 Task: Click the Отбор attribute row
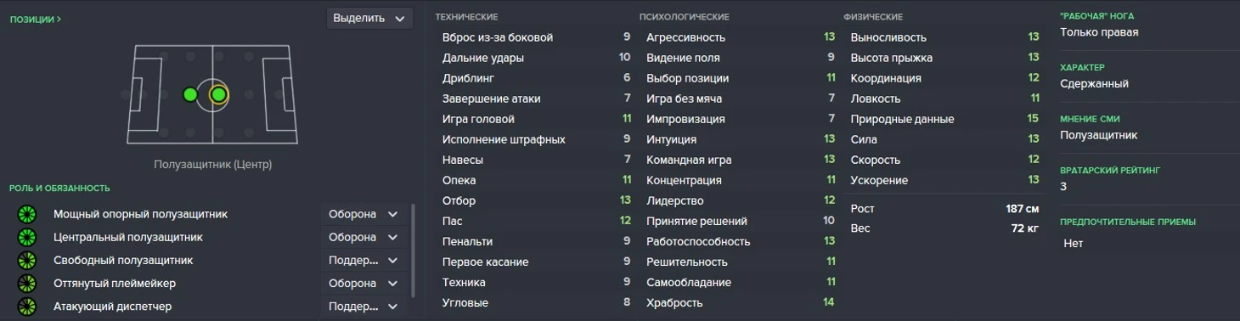(536, 200)
